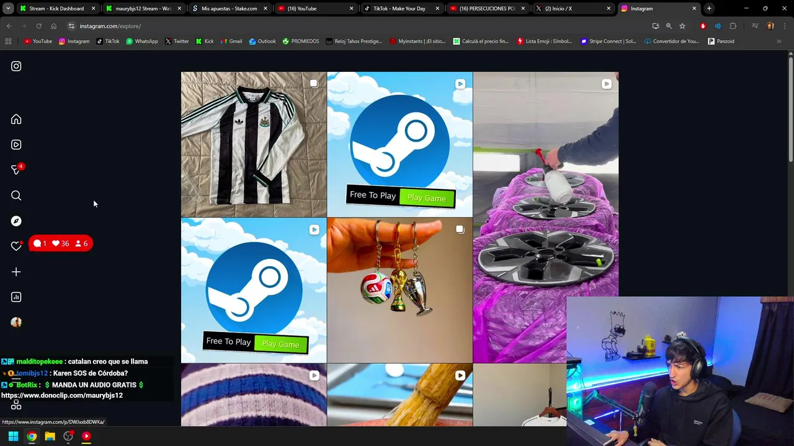Open the trophy keychains post
794x446 pixels.
coord(399,291)
